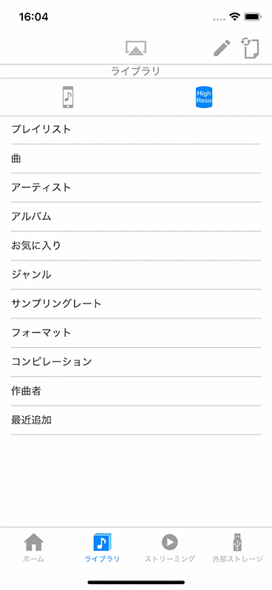Select アーティスト from the list
This screenshot has width=272, height=590.
(x=136, y=188)
